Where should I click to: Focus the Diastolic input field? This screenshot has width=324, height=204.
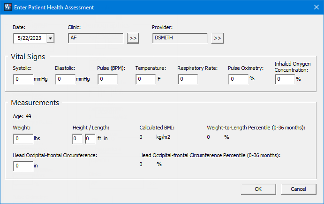click(65, 79)
